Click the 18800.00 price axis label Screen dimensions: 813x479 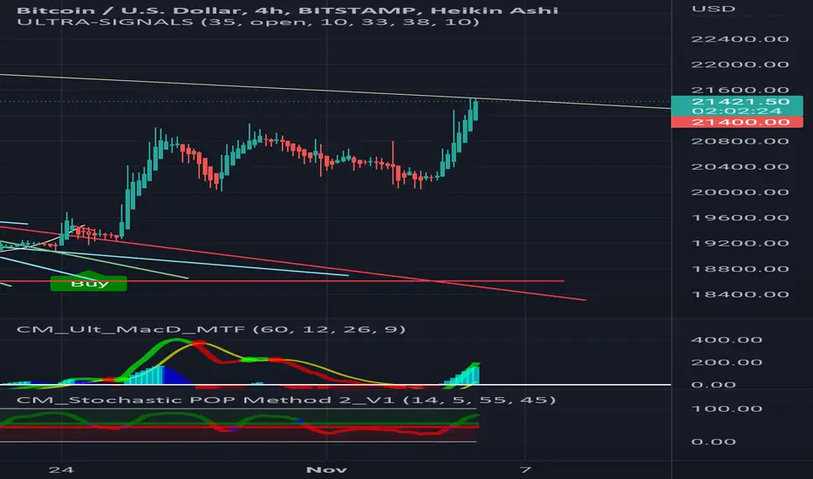click(741, 269)
